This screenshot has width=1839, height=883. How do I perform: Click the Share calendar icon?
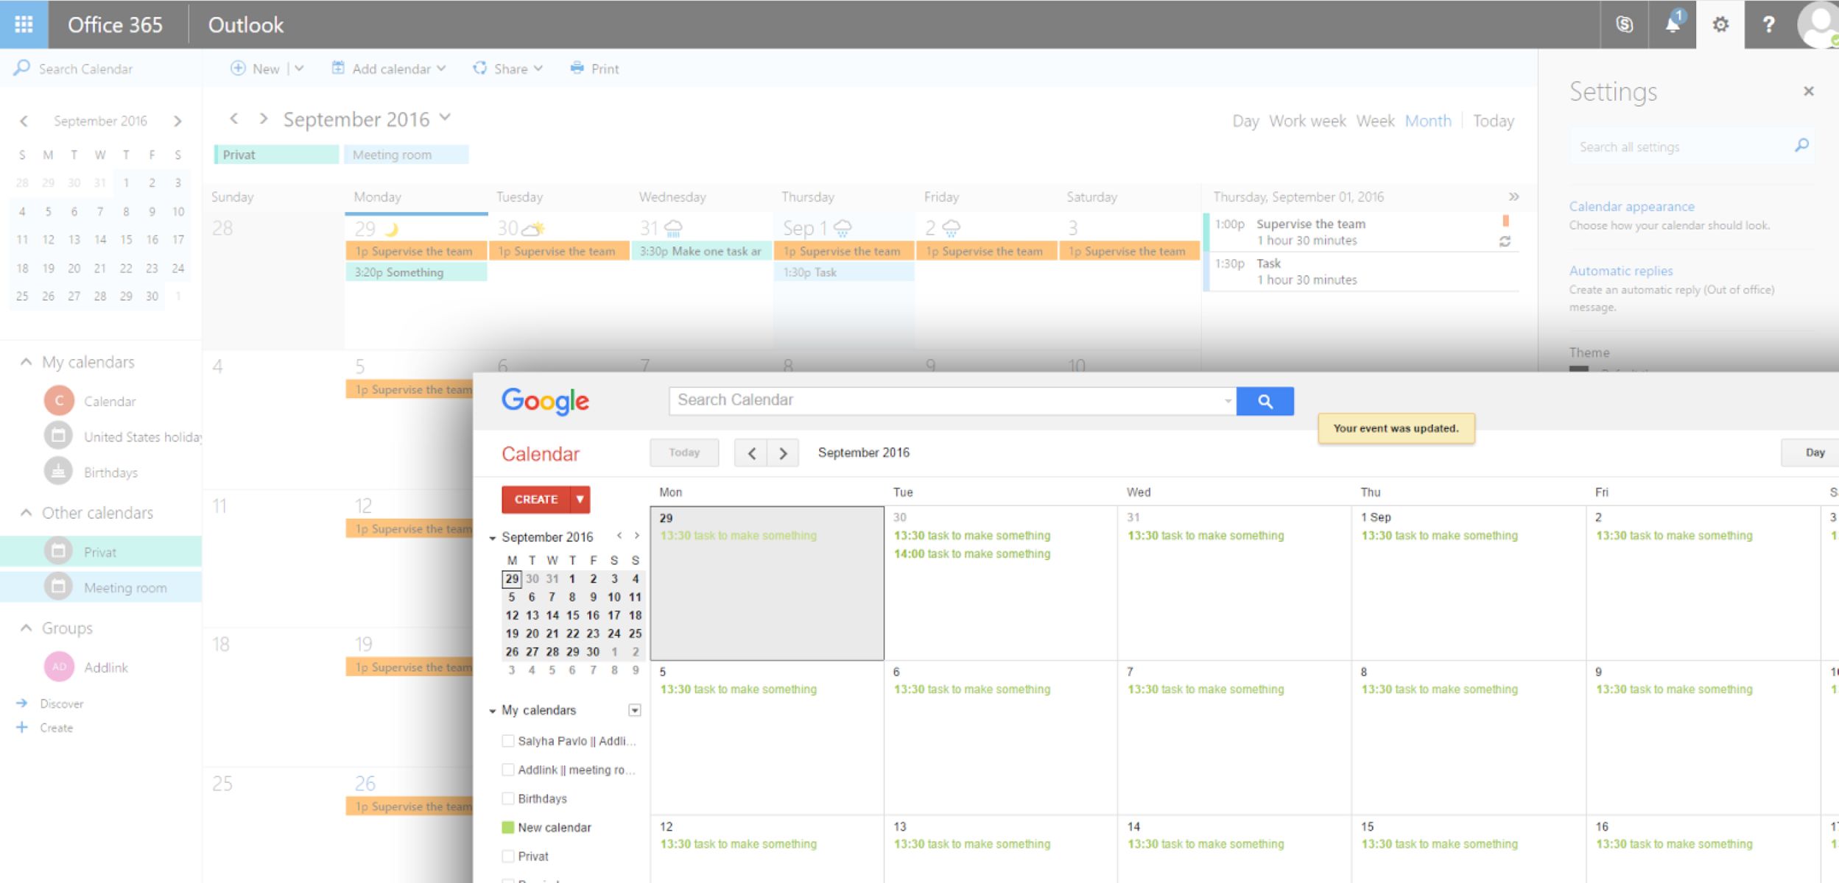477,68
